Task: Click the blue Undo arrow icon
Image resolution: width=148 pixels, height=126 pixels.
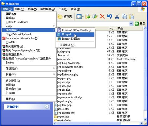Action: (109, 16)
